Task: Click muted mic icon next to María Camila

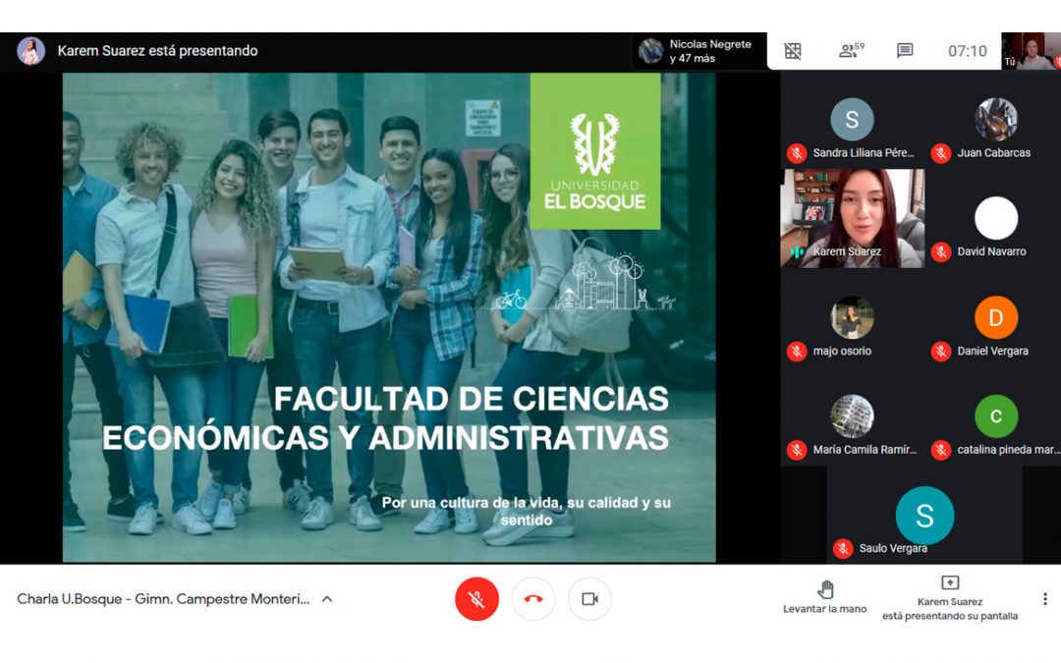Action: point(797,451)
